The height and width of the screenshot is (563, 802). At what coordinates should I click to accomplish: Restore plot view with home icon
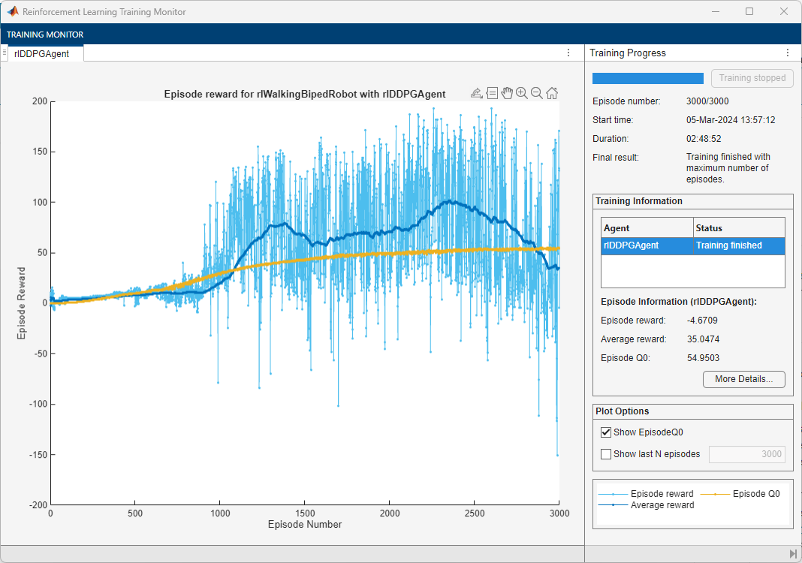[x=552, y=93]
